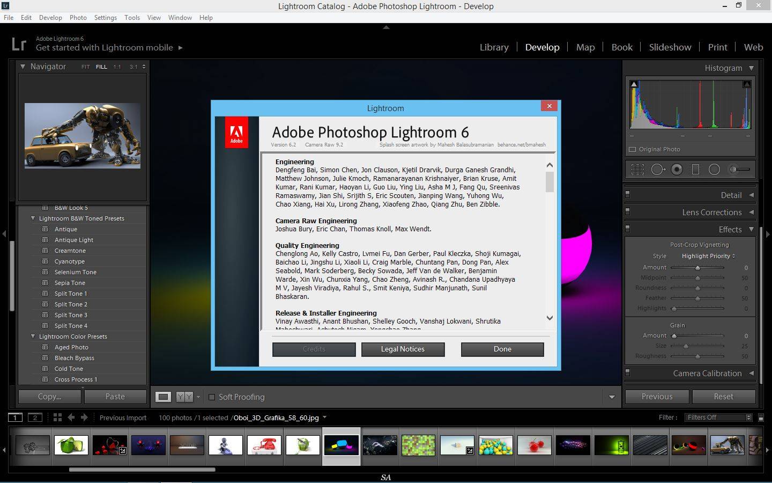Select the Graduated Filter tool
Viewport: 772px width, 483px height.
[695, 170]
